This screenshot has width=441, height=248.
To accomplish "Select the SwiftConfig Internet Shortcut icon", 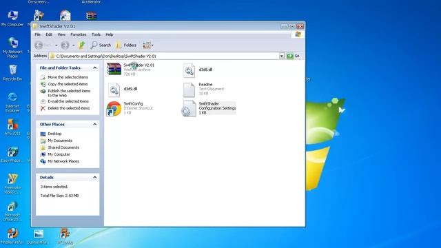I will [114, 109].
